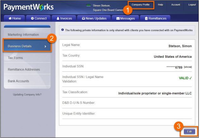Click the person icon on Invoices tab

57,19
